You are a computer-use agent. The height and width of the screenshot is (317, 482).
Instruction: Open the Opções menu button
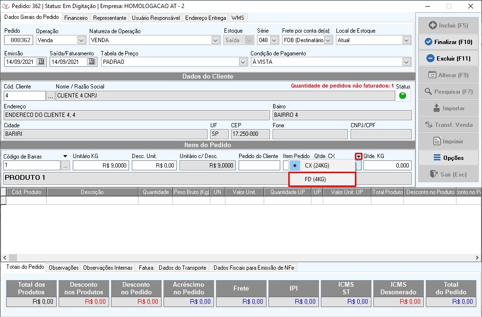[x=448, y=158]
